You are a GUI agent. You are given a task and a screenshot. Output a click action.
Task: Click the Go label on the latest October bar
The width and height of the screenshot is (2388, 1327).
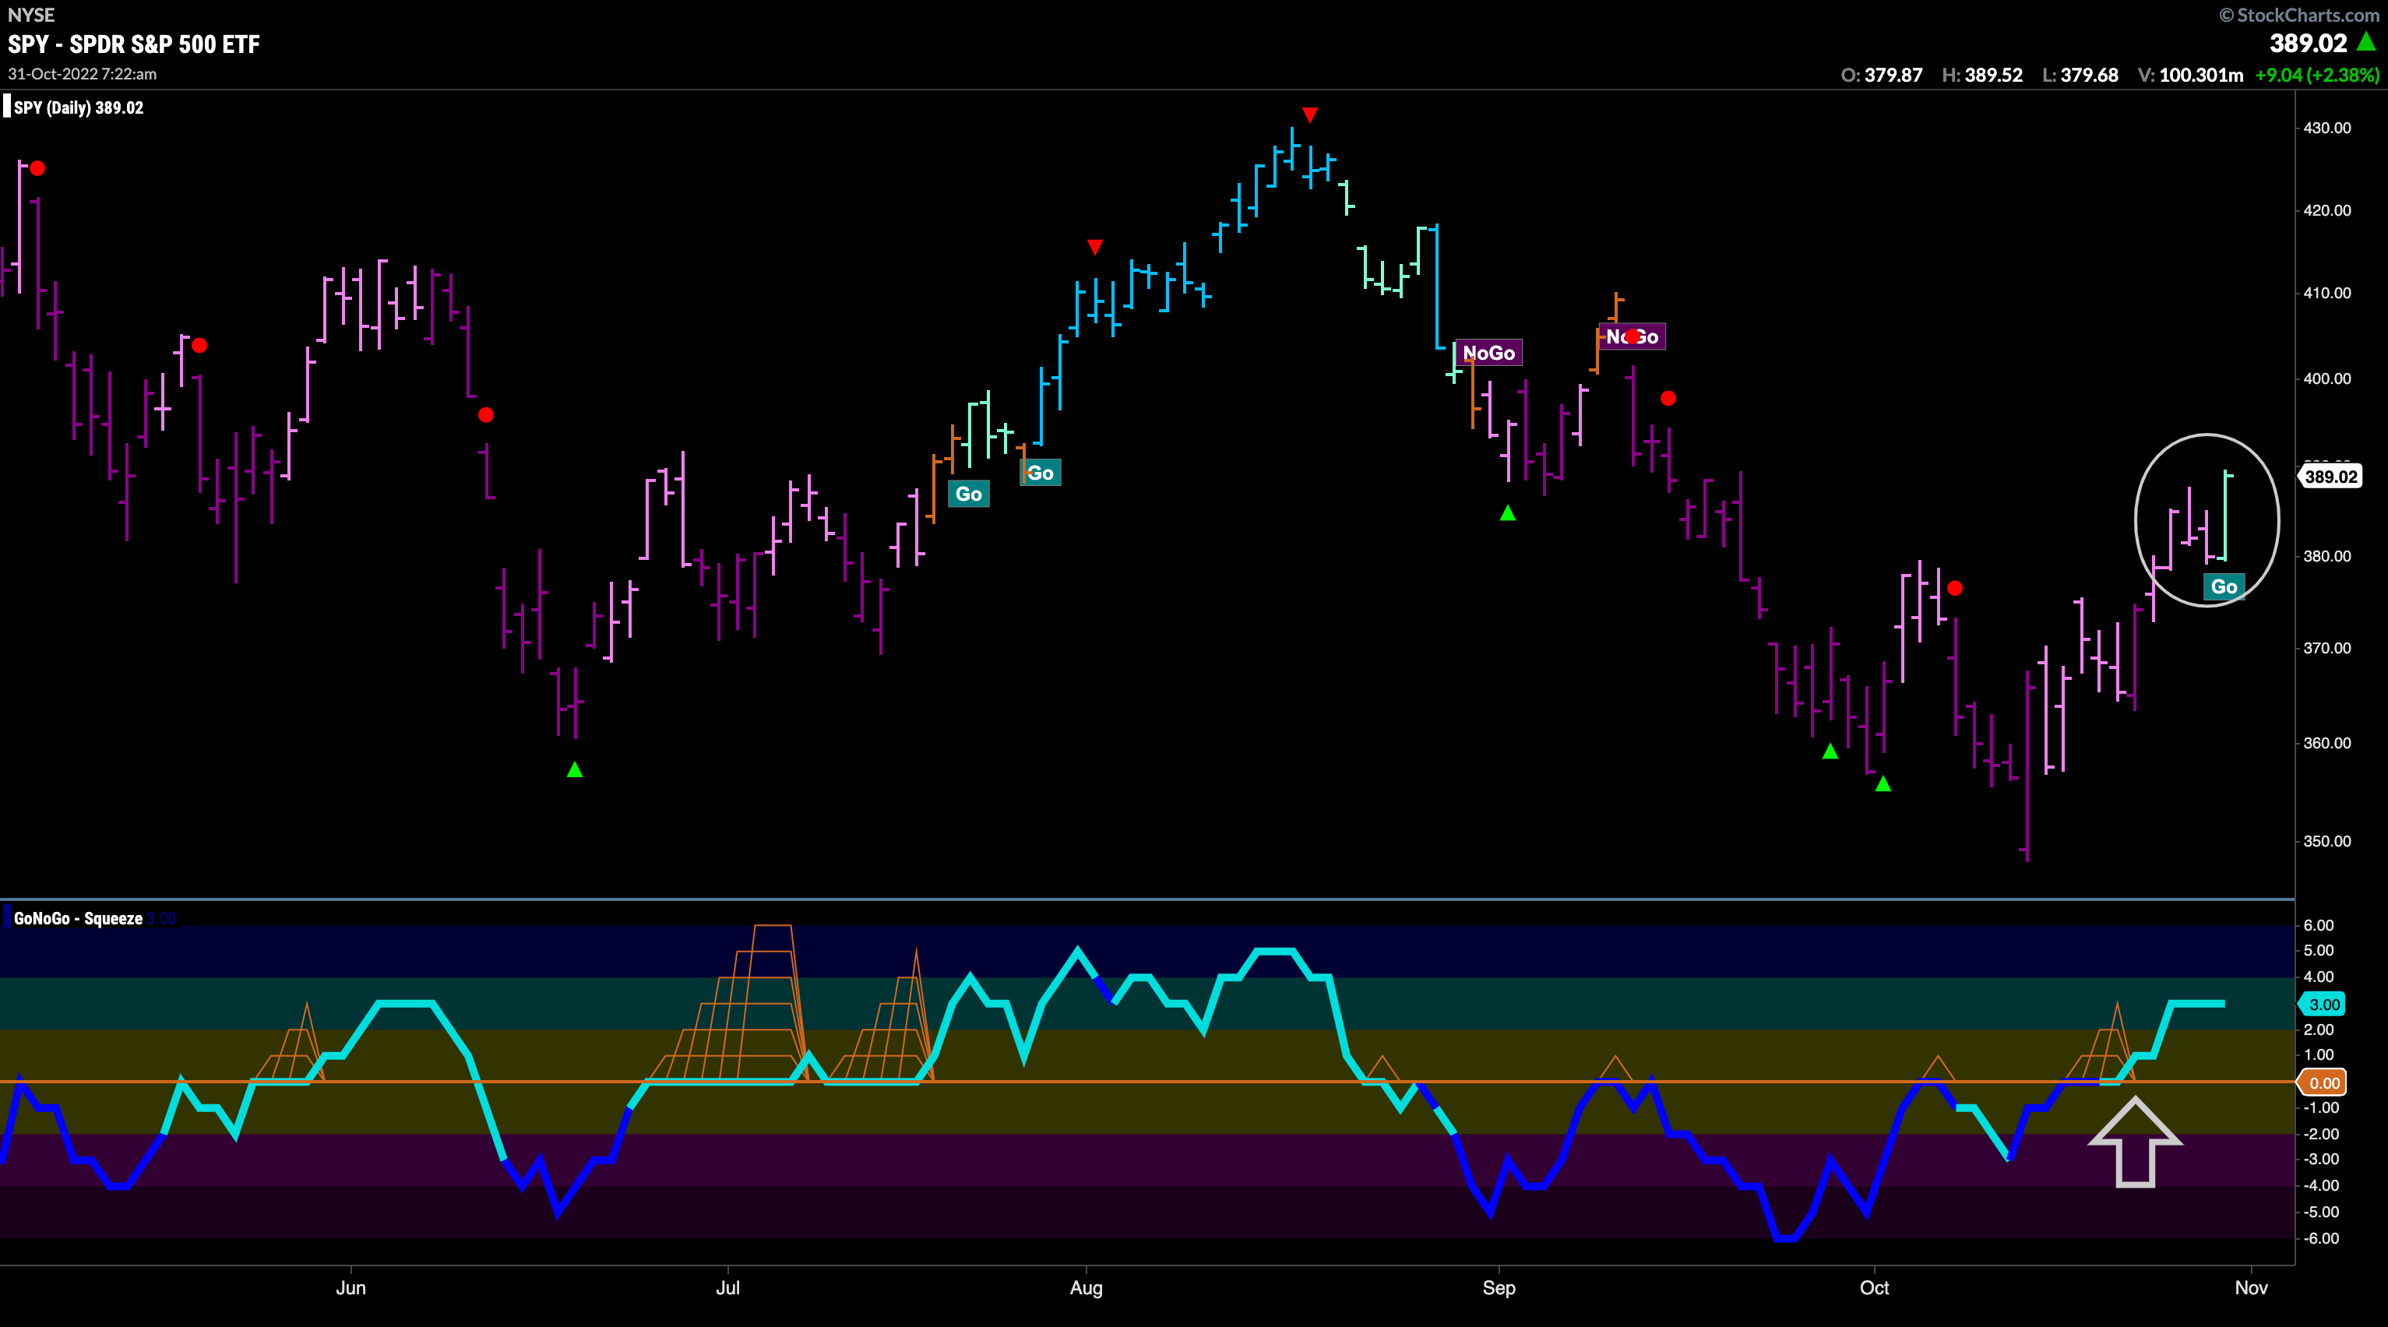click(2224, 586)
